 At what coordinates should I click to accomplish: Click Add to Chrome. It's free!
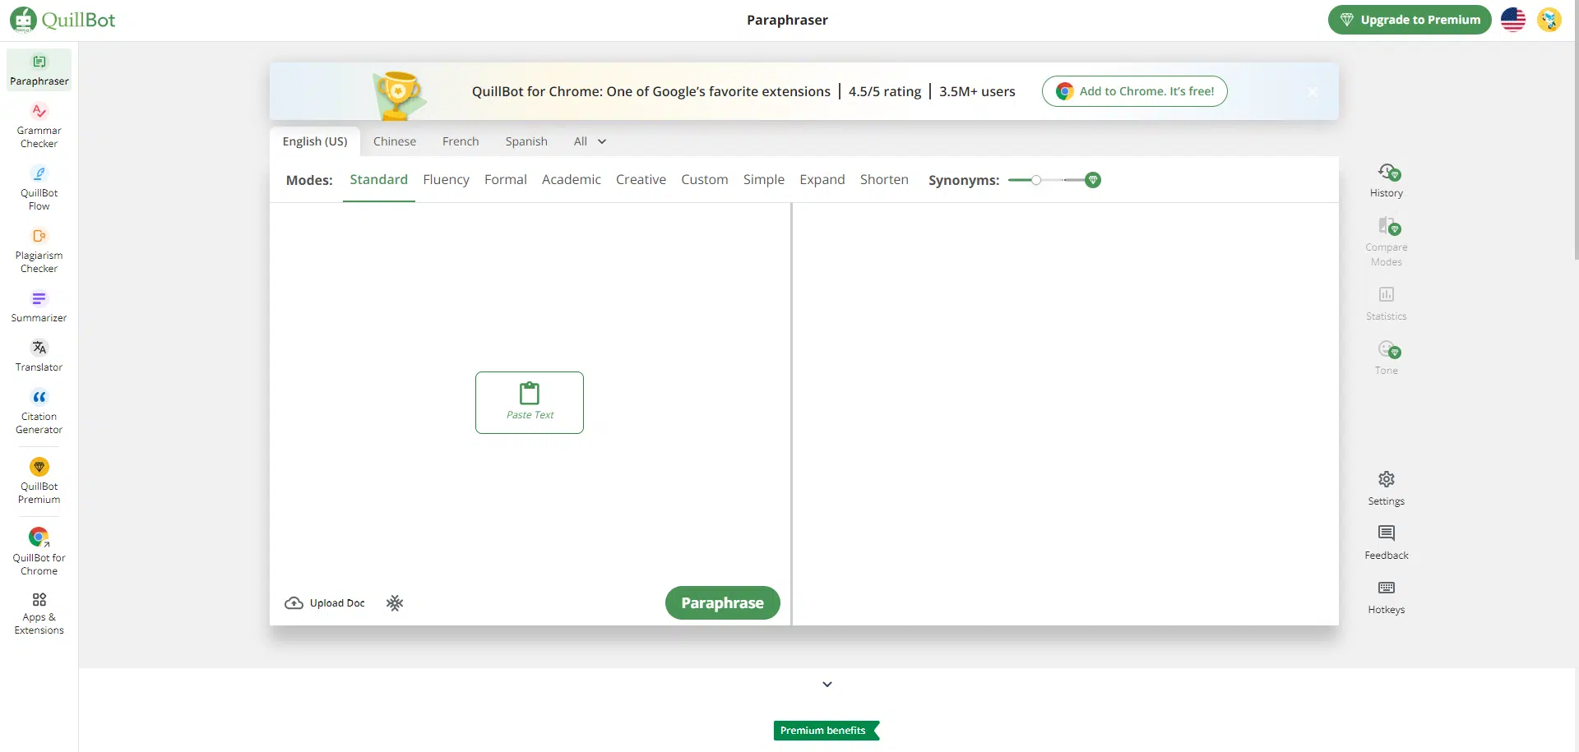click(x=1134, y=91)
